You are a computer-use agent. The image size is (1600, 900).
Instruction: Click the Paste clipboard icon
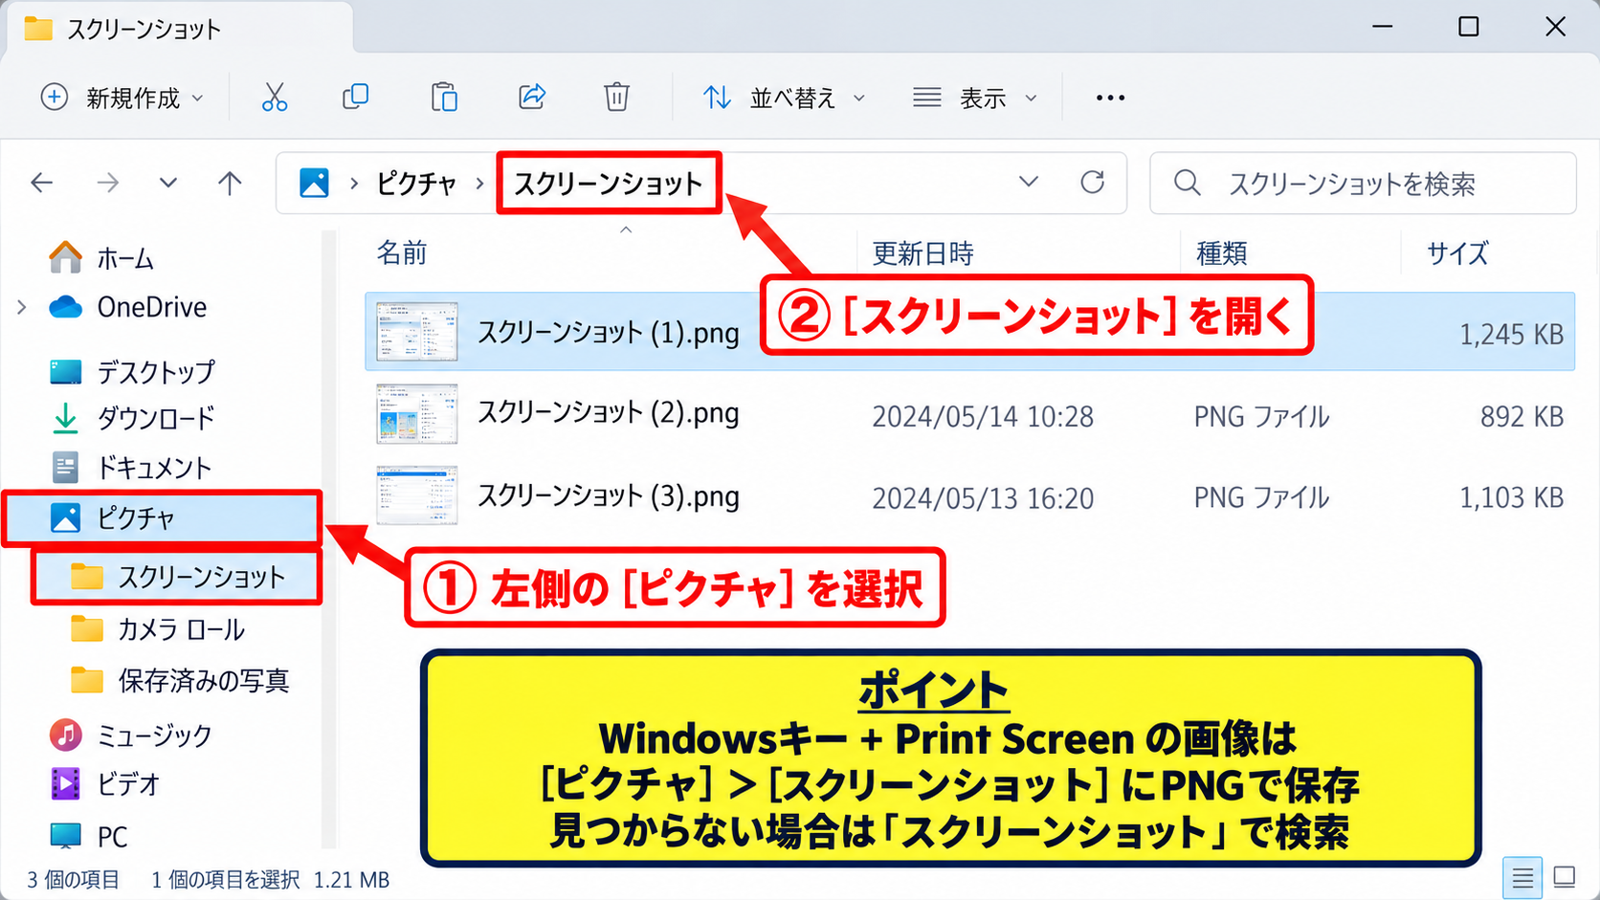tap(444, 97)
